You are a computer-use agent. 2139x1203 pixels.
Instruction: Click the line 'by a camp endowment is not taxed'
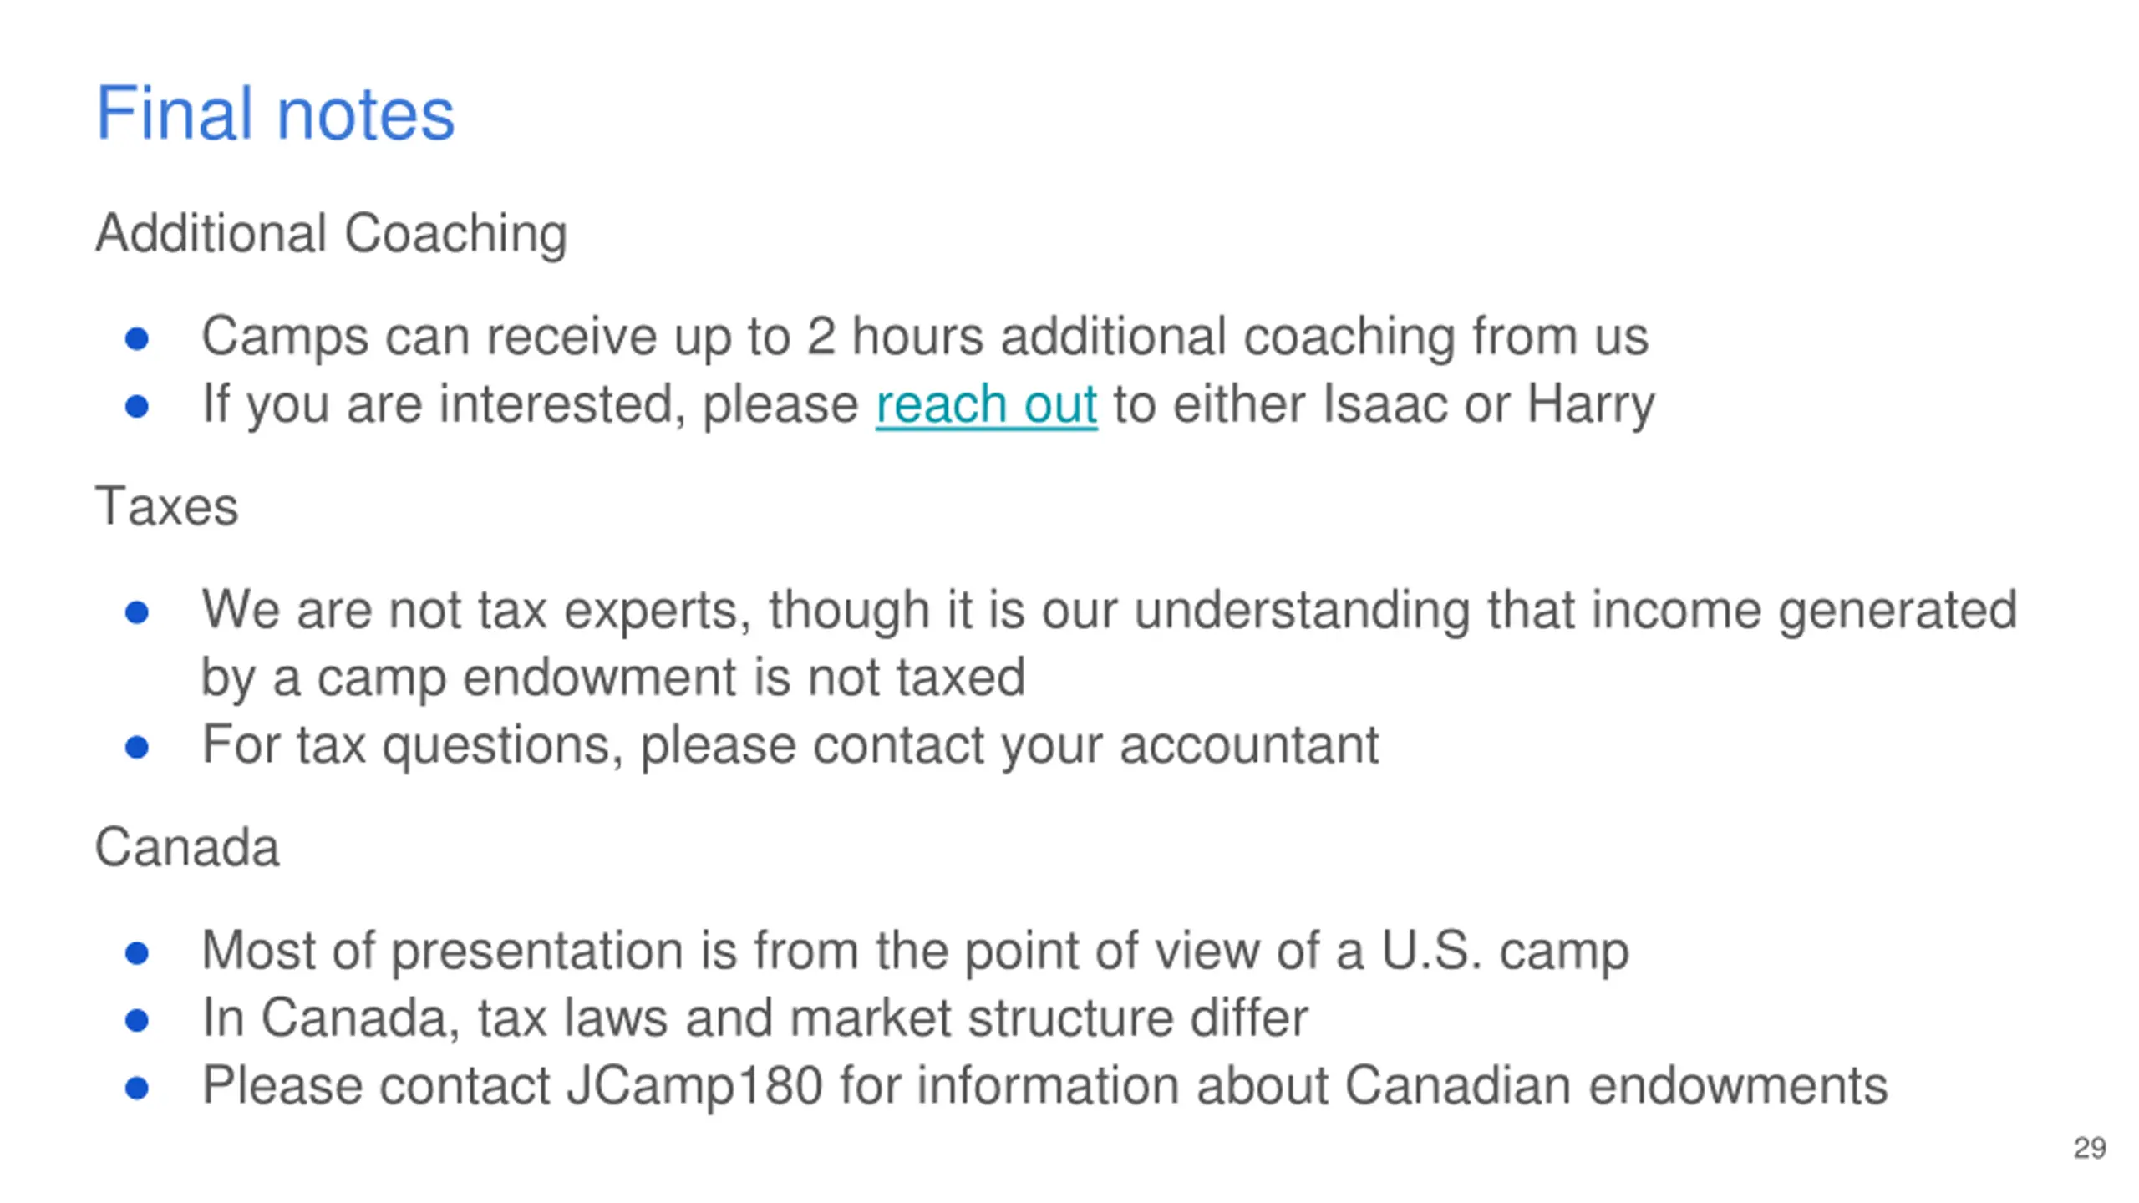pyautogui.click(x=613, y=678)
